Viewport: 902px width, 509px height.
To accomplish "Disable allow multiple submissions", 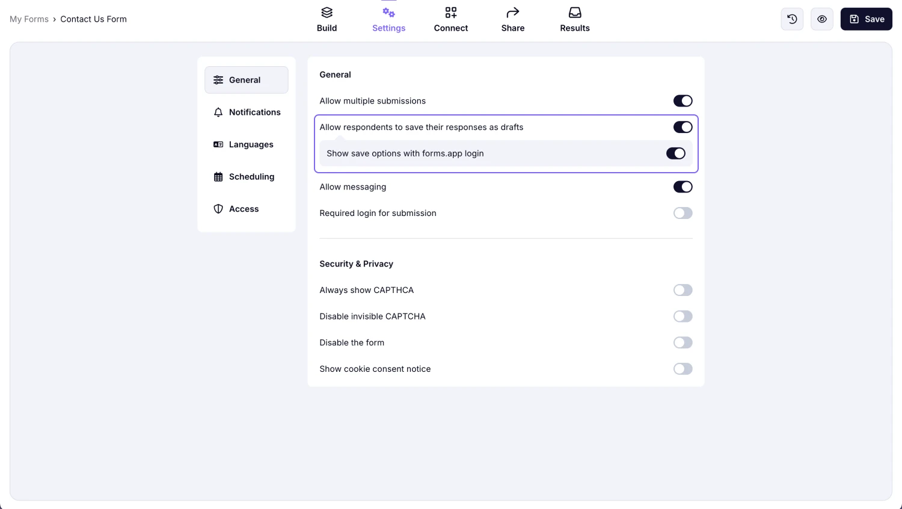I will [x=683, y=100].
